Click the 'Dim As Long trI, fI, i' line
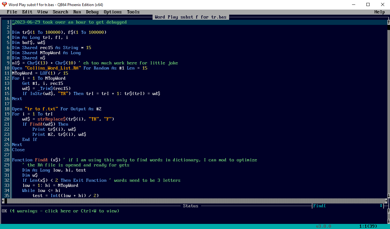Viewport: 390px width, 229px height. pyautogui.click(x=40, y=38)
